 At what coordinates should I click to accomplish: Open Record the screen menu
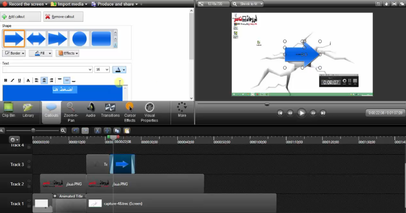tap(25, 4)
